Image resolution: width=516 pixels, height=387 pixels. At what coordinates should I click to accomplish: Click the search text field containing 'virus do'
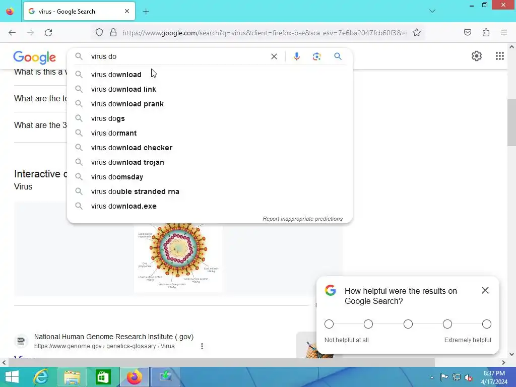tap(178, 56)
